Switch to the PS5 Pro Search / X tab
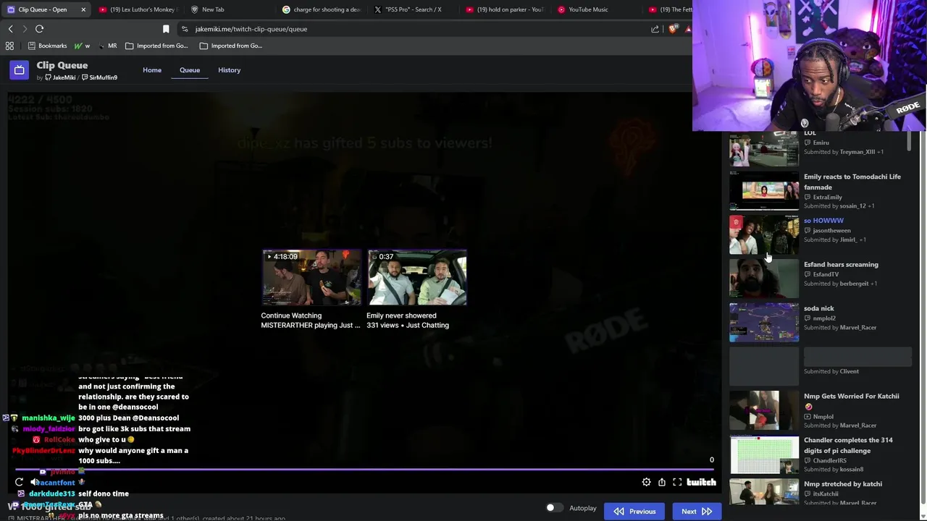The height and width of the screenshot is (521, 927). (413, 9)
